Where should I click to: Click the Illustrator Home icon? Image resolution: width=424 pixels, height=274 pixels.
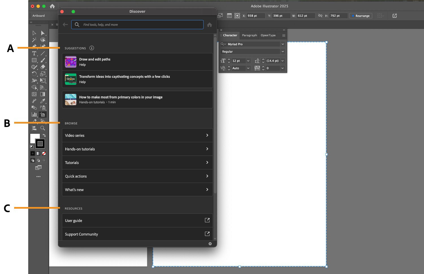point(52,6)
